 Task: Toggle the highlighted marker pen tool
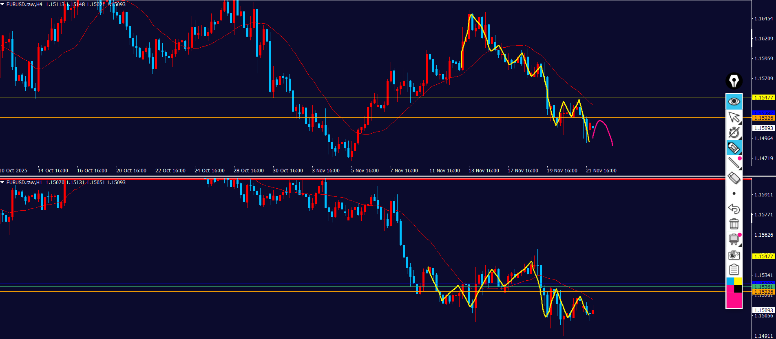734,147
